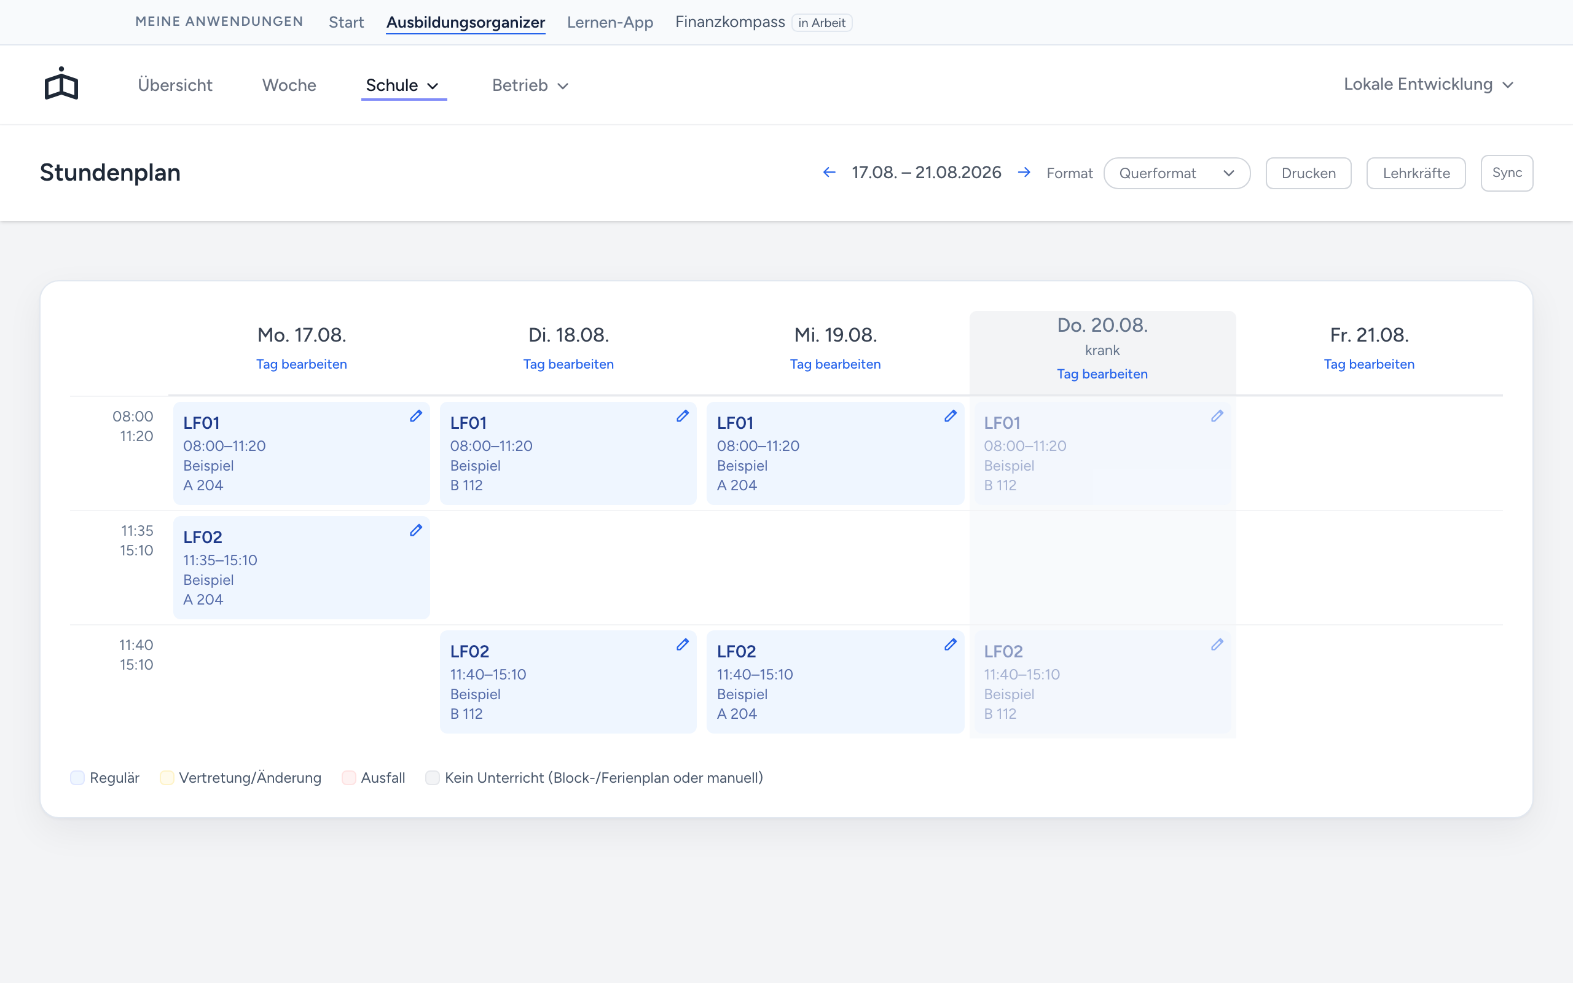This screenshot has width=1573, height=983.
Task: Open the Schule dropdown menu
Action: pyautogui.click(x=403, y=85)
